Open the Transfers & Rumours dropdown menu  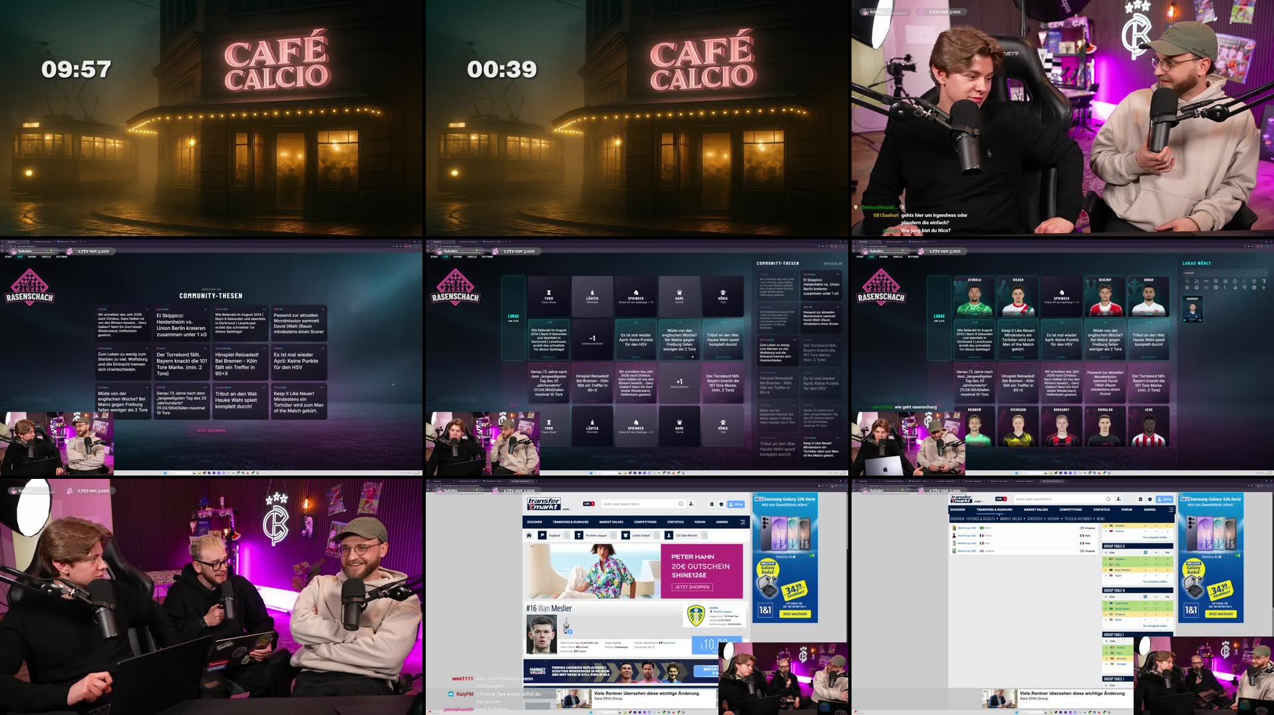(x=571, y=522)
